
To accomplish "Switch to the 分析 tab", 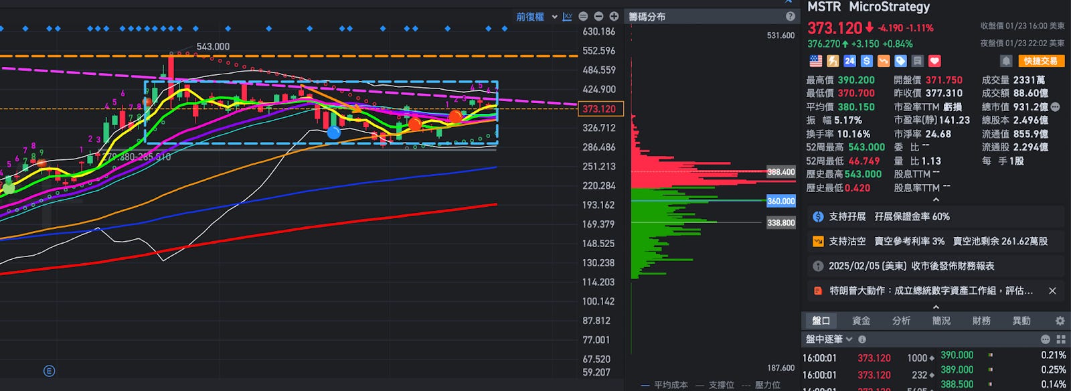I will (x=902, y=321).
